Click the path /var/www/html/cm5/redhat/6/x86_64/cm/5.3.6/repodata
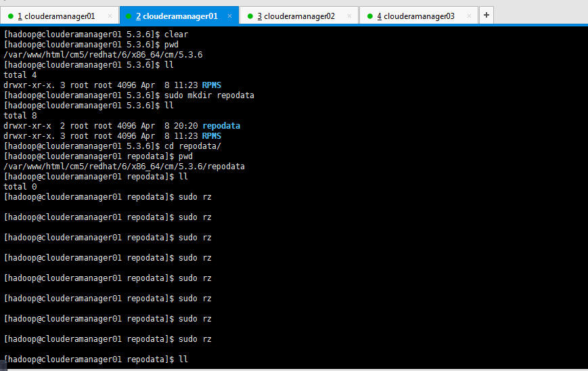588x371 pixels. pos(124,166)
